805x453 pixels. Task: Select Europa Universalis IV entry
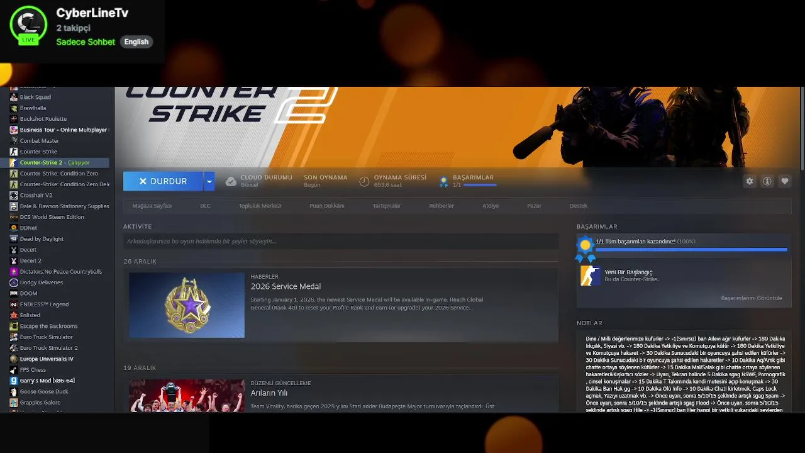point(47,359)
